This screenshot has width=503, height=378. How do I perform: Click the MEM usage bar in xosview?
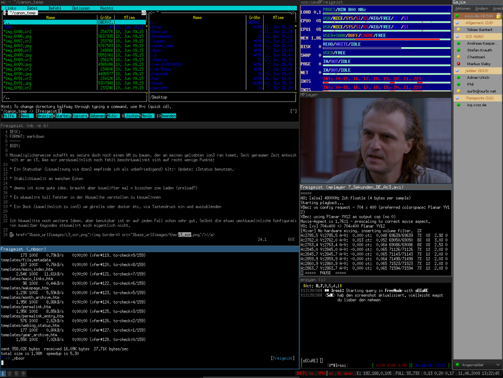386,39
